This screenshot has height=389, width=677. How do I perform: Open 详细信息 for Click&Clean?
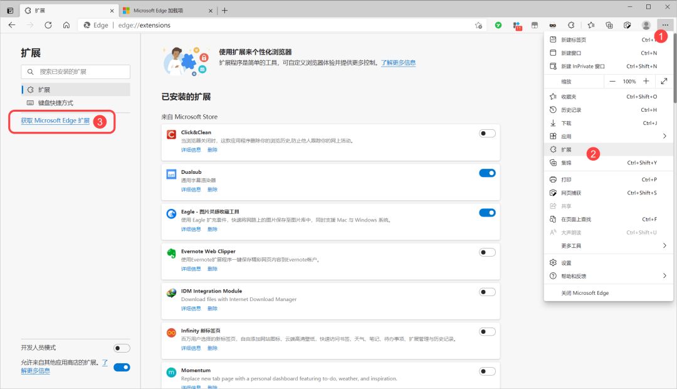coord(191,150)
